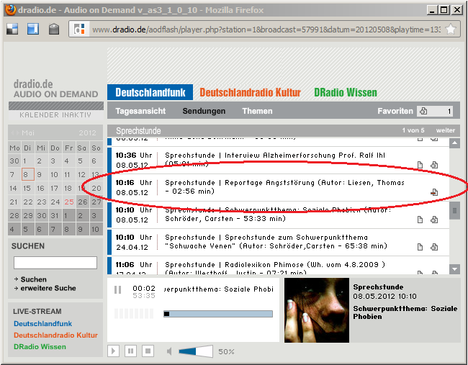Go to next page via weiter link
Viewport: 468px width, 365px height.
coord(446,130)
